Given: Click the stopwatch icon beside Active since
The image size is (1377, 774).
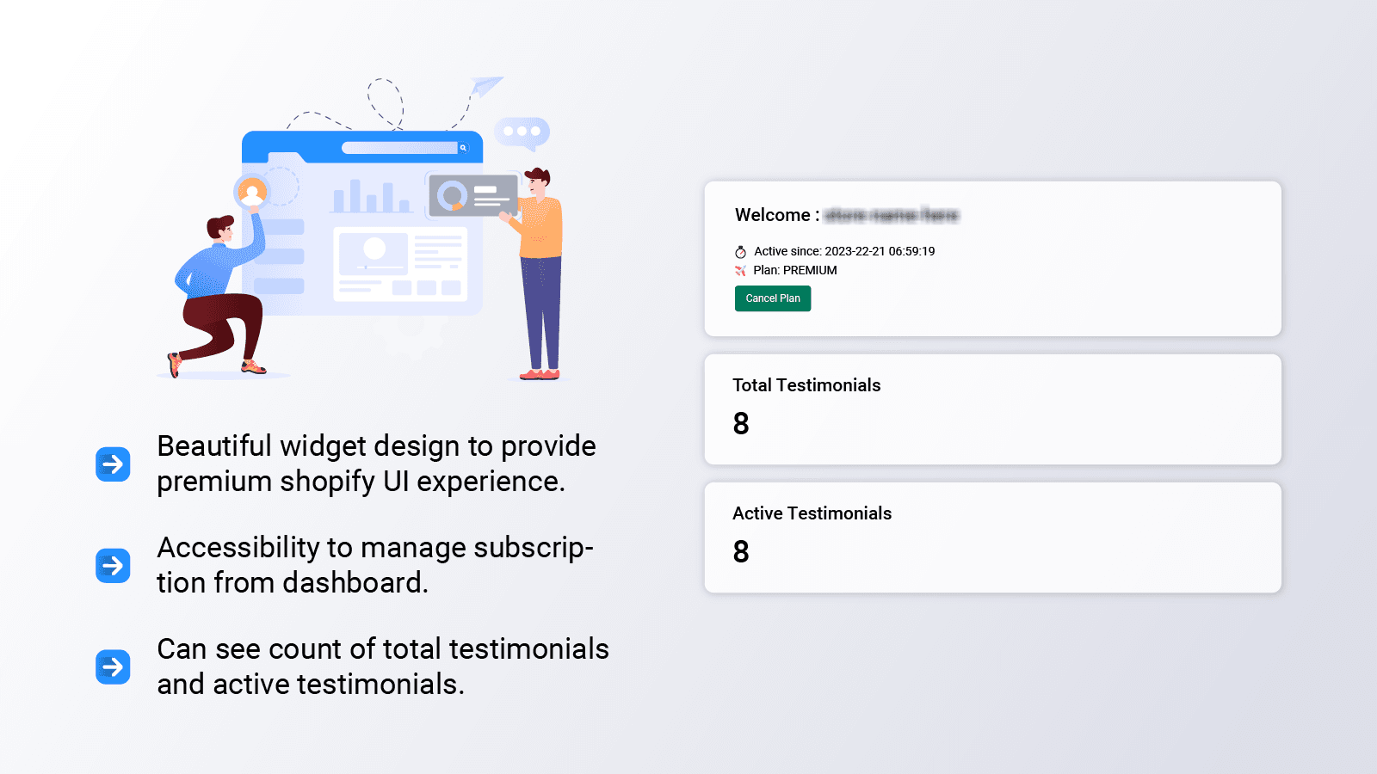Looking at the screenshot, I should (x=740, y=252).
